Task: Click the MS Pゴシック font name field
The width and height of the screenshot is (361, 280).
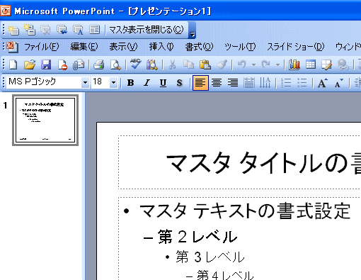Action: click(x=44, y=82)
